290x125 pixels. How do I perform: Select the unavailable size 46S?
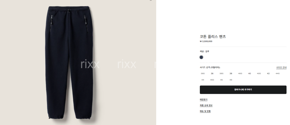[212, 80]
